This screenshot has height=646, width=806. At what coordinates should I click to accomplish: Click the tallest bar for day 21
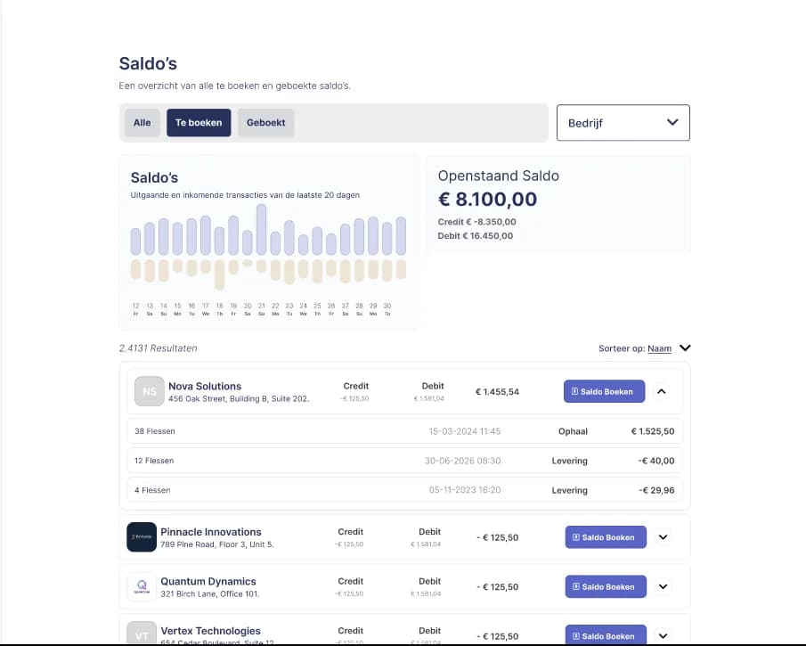pyautogui.click(x=261, y=229)
